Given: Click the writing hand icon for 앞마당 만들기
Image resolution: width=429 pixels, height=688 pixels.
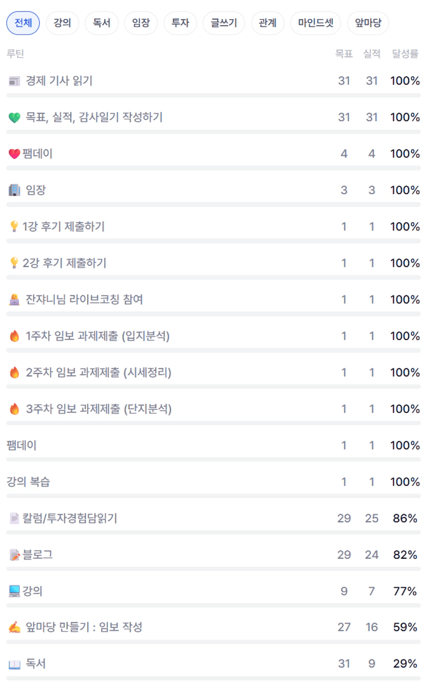Looking at the screenshot, I should [14, 628].
